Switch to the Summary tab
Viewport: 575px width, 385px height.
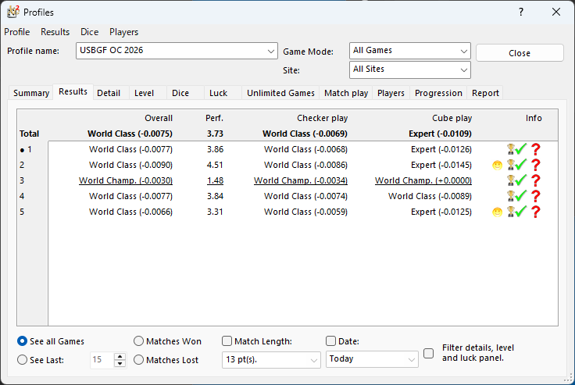pyautogui.click(x=31, y=93)
